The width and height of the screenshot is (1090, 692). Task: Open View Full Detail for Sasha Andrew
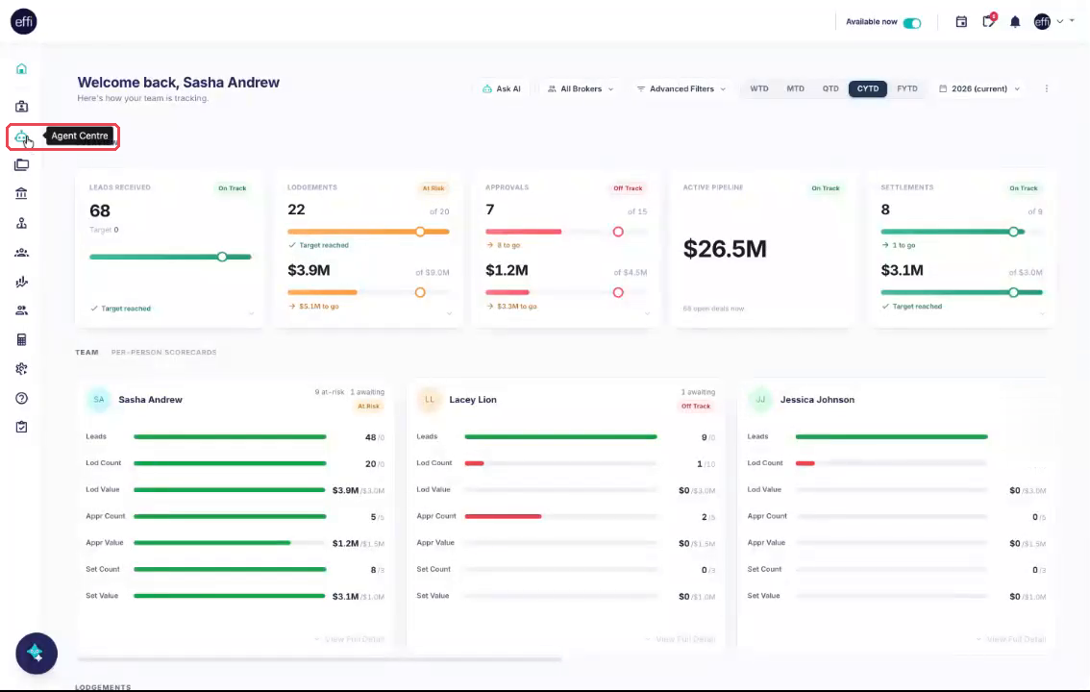click(x=350, y=639)
